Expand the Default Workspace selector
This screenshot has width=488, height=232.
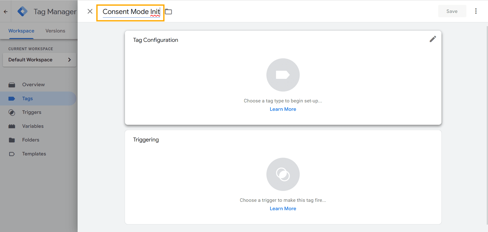(39, 60)
